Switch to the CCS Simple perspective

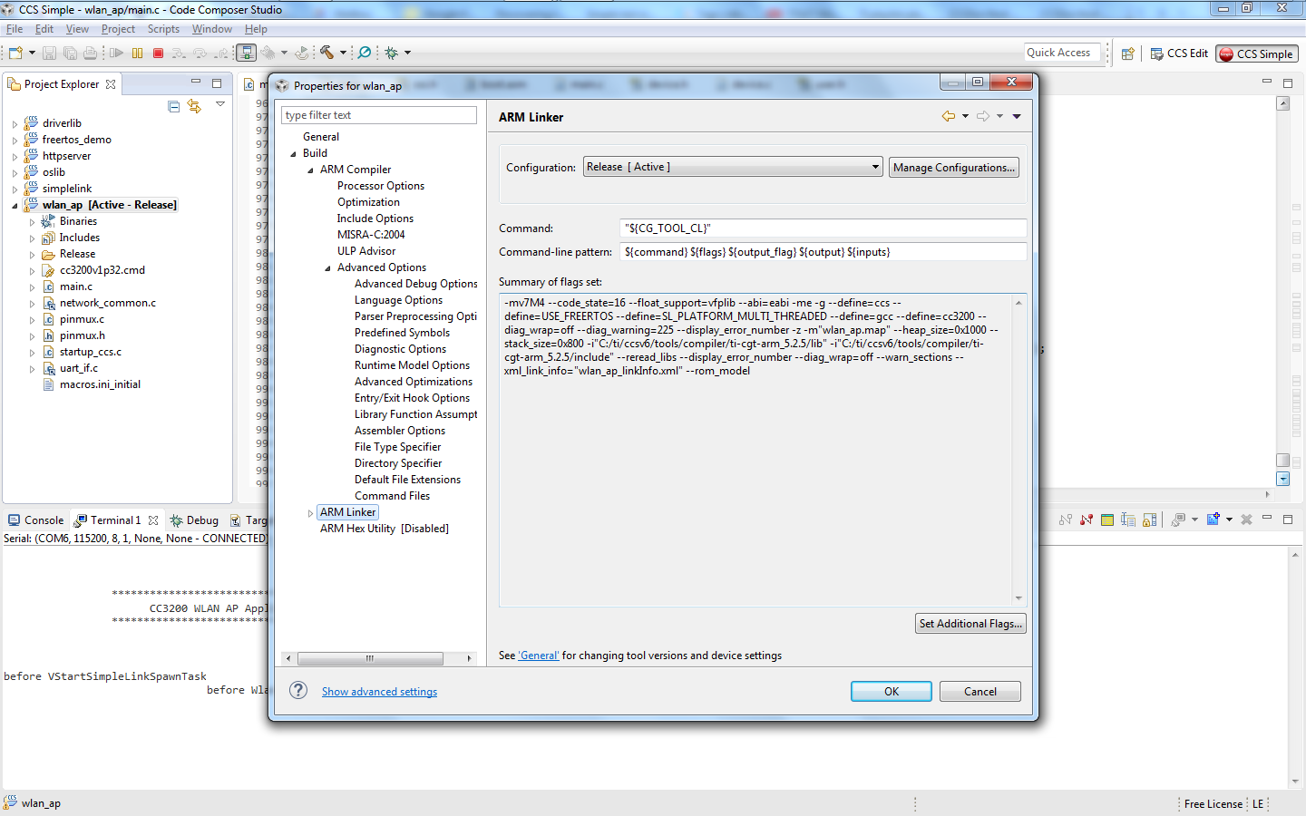pos(1257,53)
